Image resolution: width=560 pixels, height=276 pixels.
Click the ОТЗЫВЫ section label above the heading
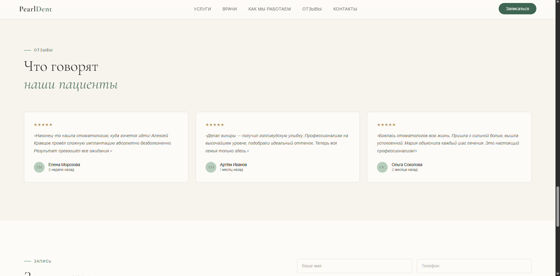pos(43,50)
